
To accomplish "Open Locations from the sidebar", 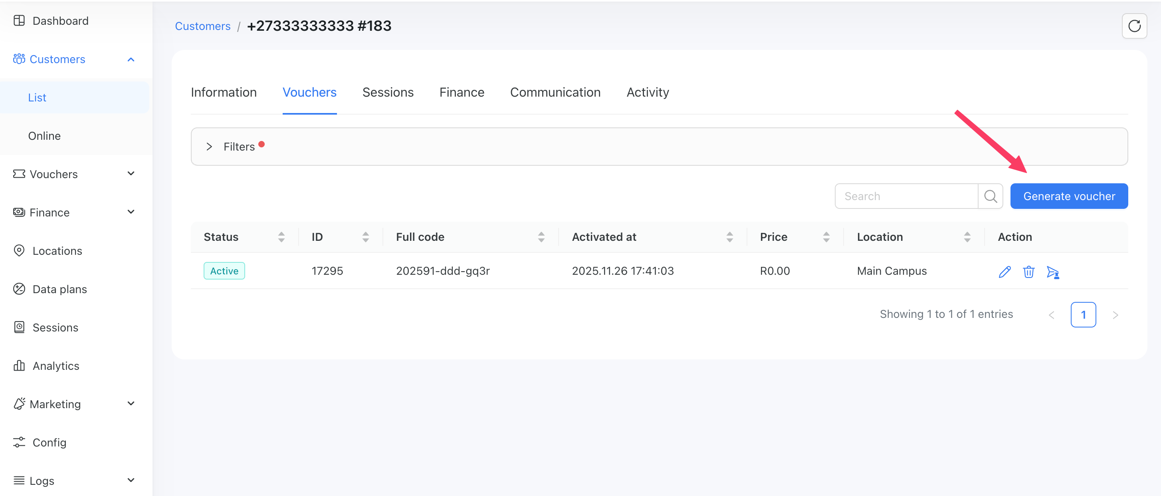I will coord(57,251).
